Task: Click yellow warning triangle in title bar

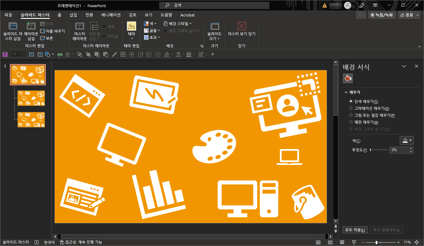Action: [x=325, y=5]
